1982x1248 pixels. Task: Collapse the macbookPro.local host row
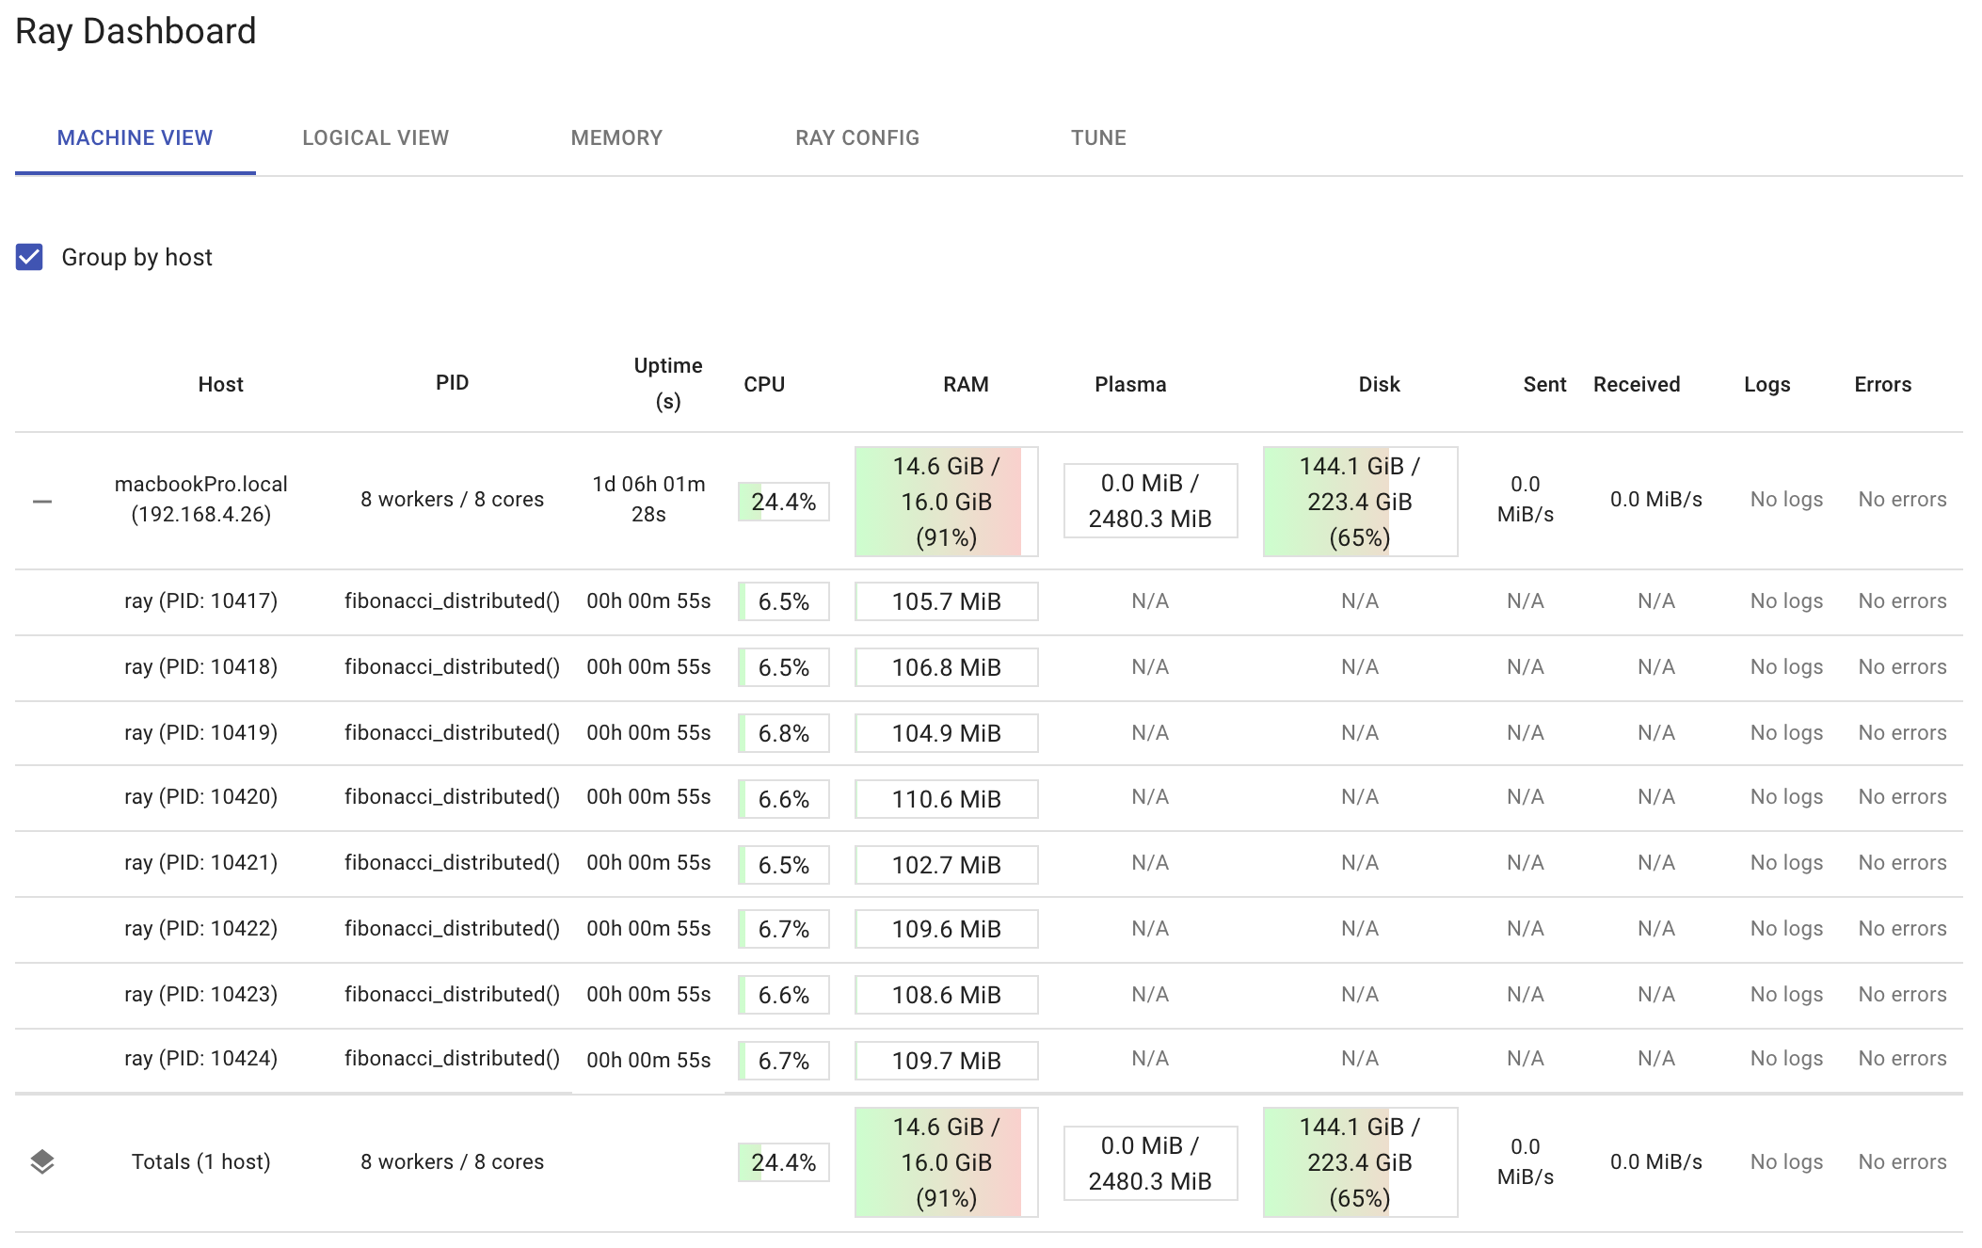point(42,502)
